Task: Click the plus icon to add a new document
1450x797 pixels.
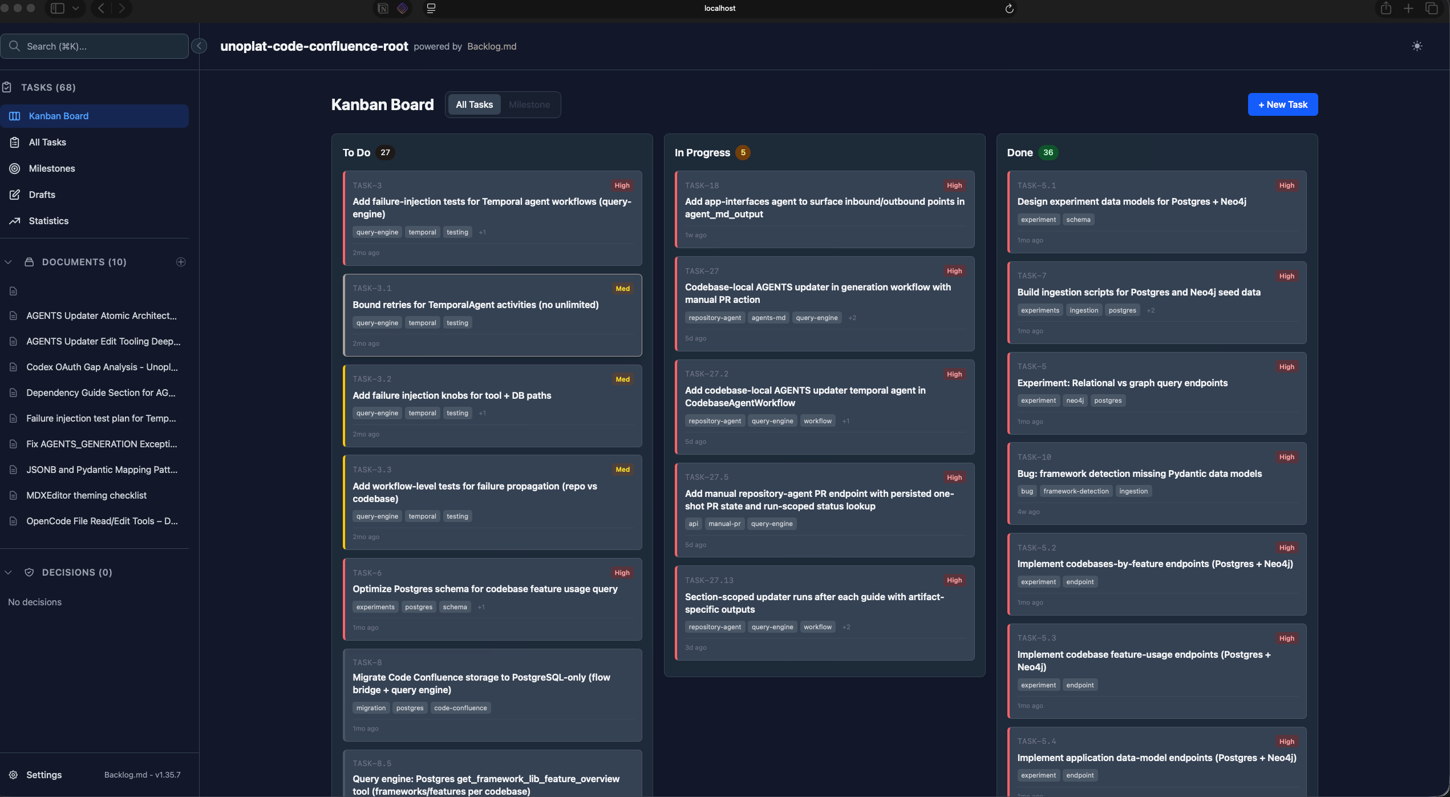Action: pos(181,262)
